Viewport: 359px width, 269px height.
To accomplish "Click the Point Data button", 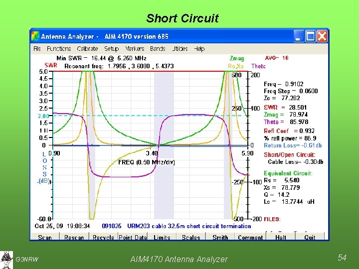I will [133, 237].
